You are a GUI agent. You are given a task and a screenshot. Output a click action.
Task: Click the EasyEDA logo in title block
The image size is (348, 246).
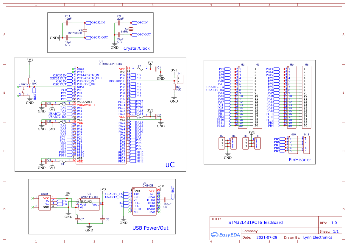225,235
